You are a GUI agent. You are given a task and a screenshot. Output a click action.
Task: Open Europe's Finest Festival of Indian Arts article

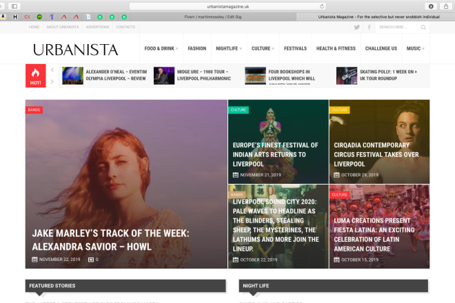point(275,154)
